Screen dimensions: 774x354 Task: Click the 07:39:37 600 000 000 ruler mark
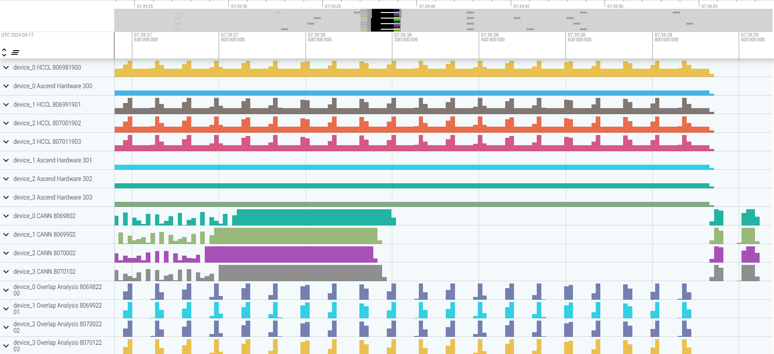pos(146,38)
